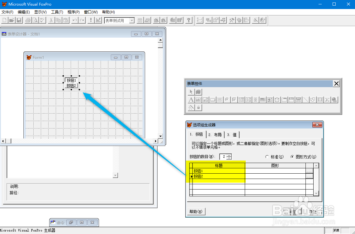Viewport: 355px width, 234px height.
Task: Run the form with exclamation icon
Action: pos(91,20)
